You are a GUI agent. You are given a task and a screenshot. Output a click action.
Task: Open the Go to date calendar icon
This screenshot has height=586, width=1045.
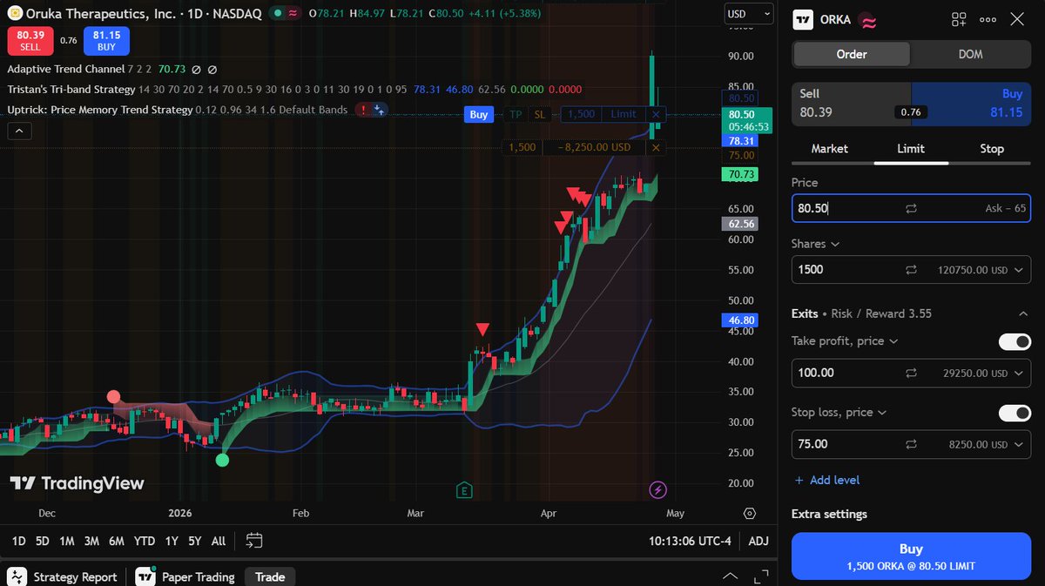click(x=254, y=541)
